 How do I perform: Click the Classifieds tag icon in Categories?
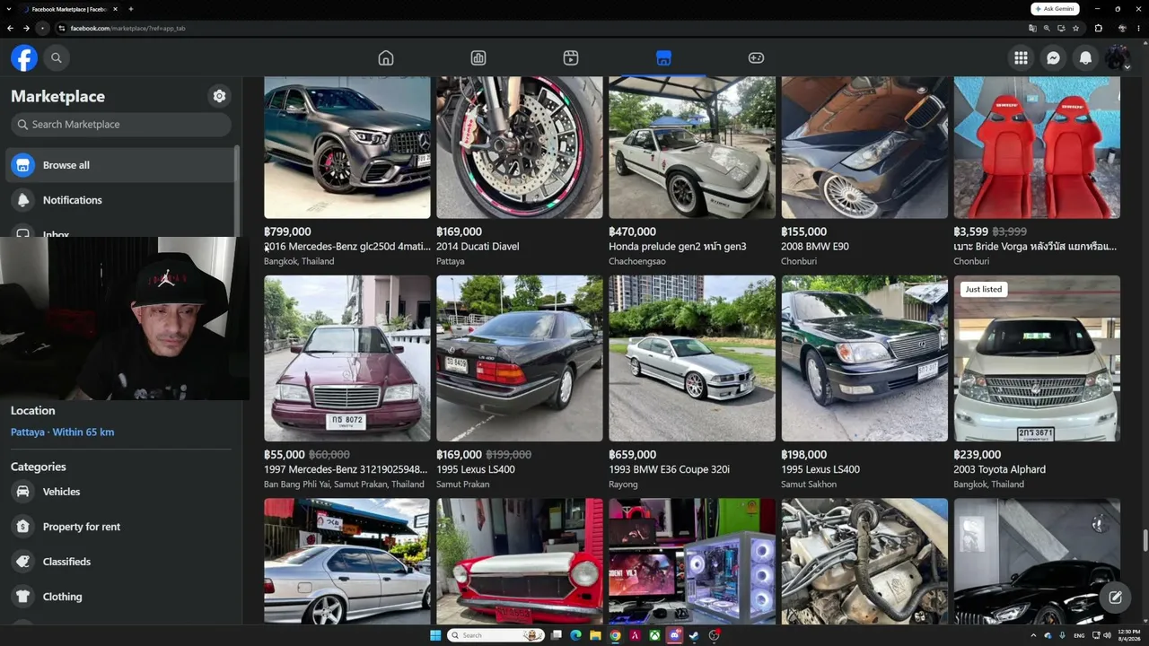click(23, 562)
